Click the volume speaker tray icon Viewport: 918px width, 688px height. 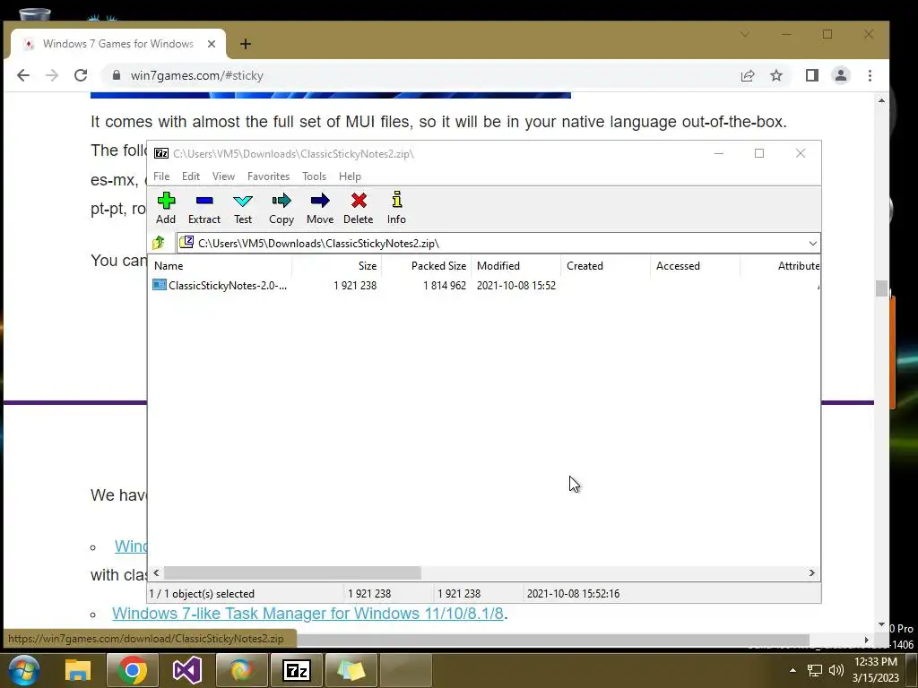(x=836, y=670)
